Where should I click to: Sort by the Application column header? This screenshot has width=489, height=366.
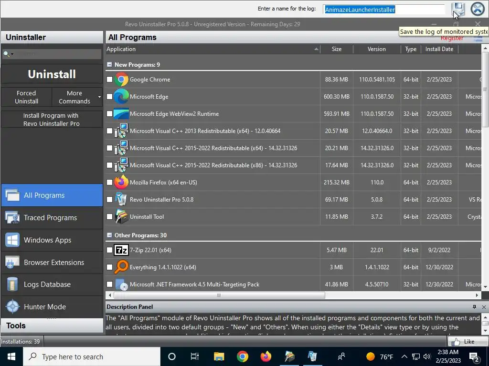pos(213,49)
